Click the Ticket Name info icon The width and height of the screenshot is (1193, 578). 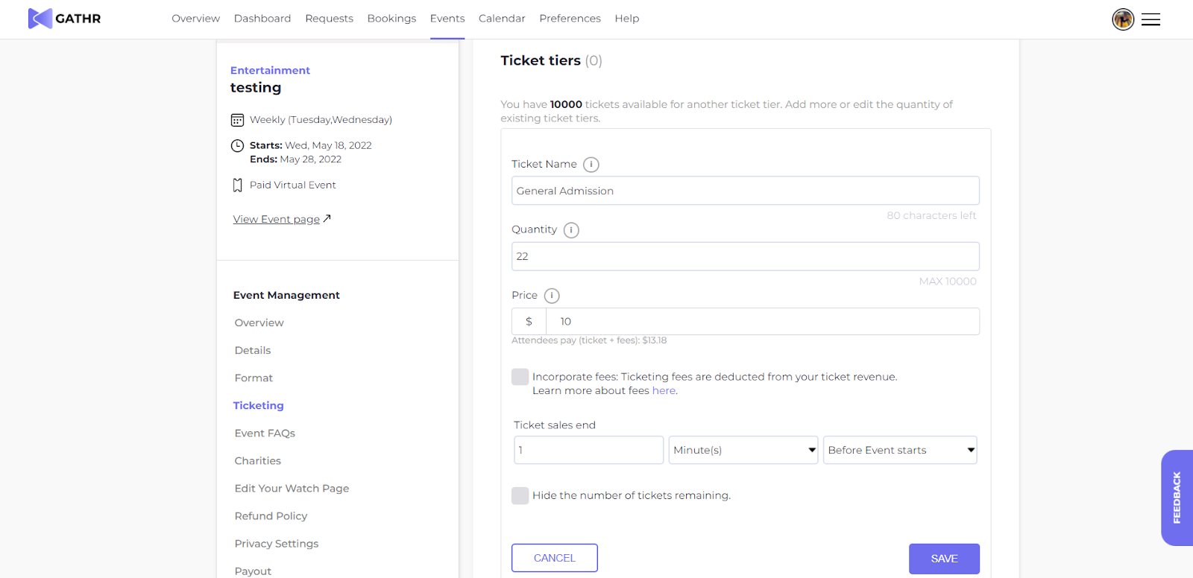coord(591,165)
